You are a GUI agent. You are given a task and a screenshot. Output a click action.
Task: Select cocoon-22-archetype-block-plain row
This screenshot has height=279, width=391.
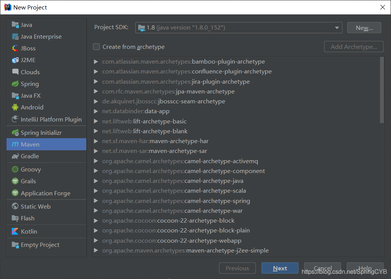click(x=236, y=231)
